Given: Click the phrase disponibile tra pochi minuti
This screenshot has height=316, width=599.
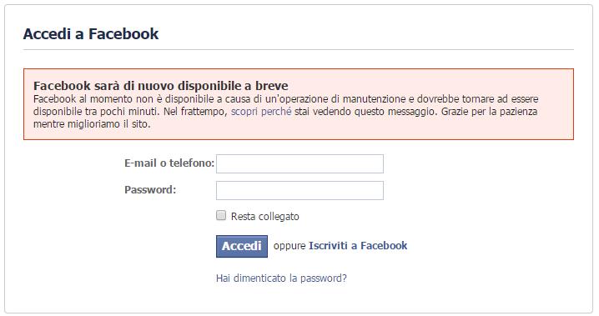Looking at the screenshot, I should coord(97,112).
